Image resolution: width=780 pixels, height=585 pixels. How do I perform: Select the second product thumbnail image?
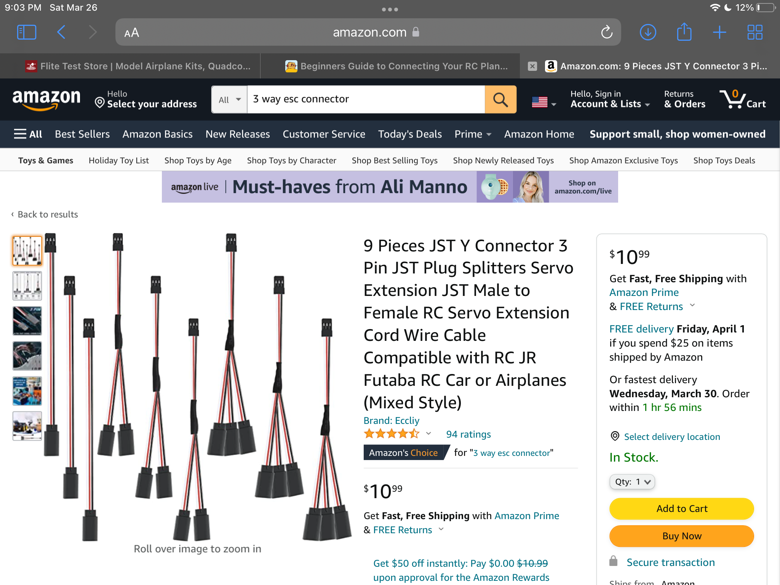pyautogui.click(x=27, y=286)
